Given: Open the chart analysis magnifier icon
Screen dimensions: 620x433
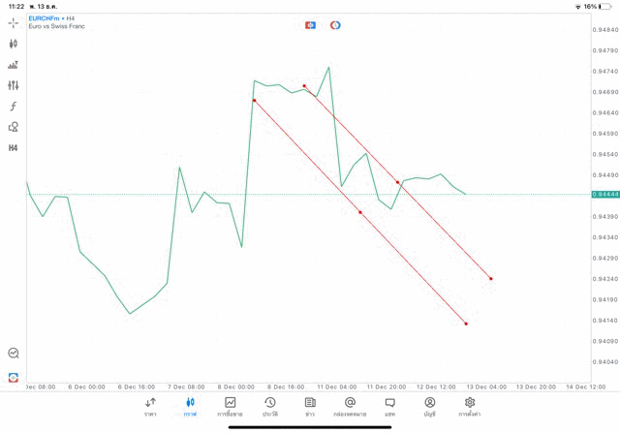Looking at the screenshot, I should coord(14,354).
